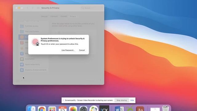Select the Bluetooth sidebar icon

tap(22, 53)
